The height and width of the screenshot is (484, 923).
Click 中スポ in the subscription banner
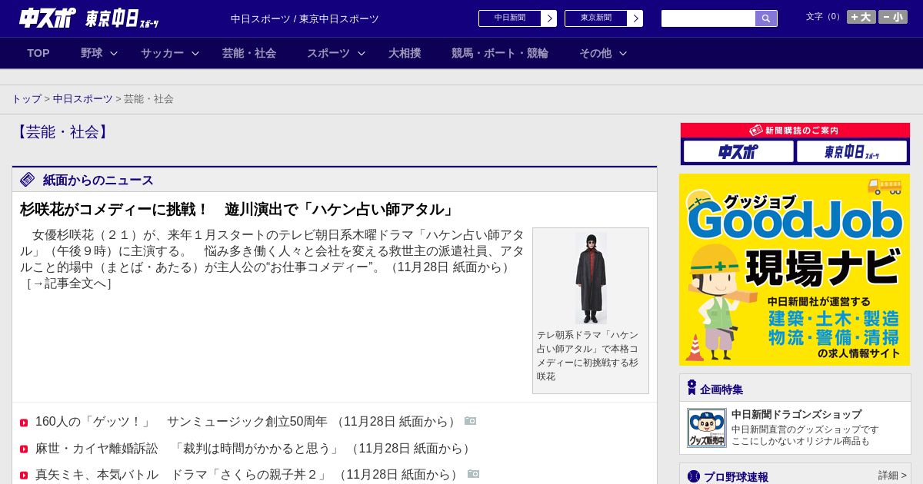pos(738,151)
